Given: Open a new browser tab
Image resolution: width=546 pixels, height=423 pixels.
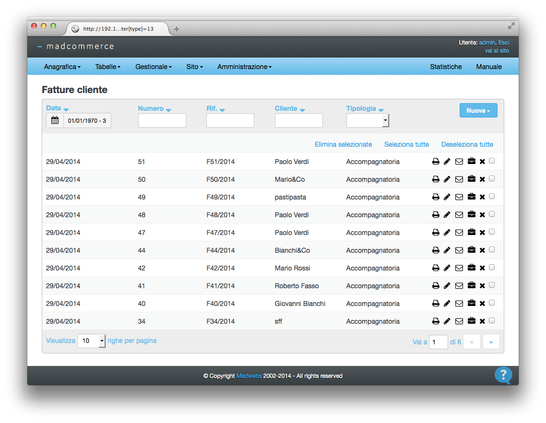Looking at the screenshot, I should (177, 29).
